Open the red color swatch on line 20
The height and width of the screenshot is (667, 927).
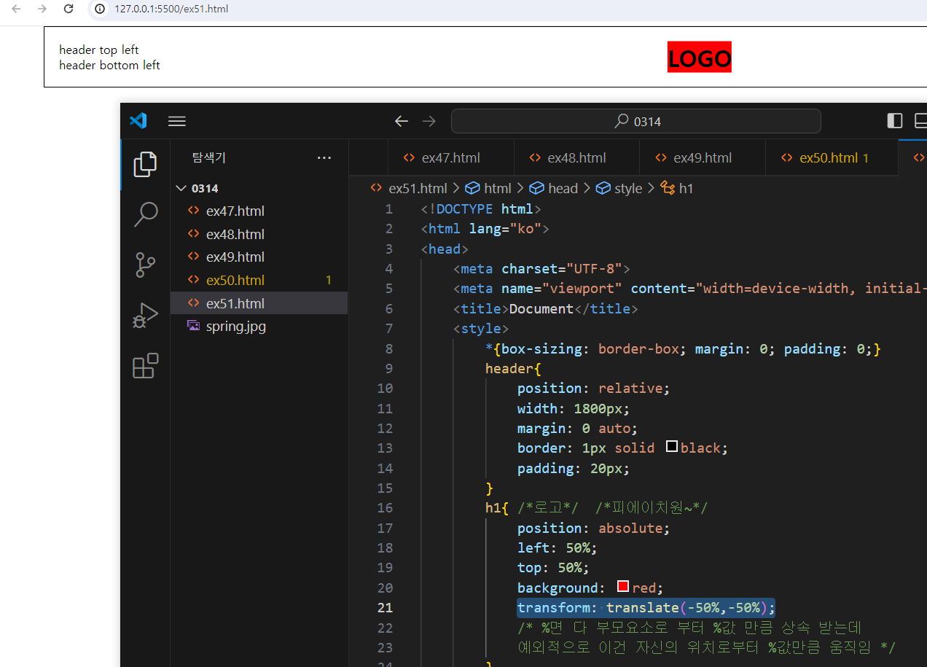tap(623, 586)
